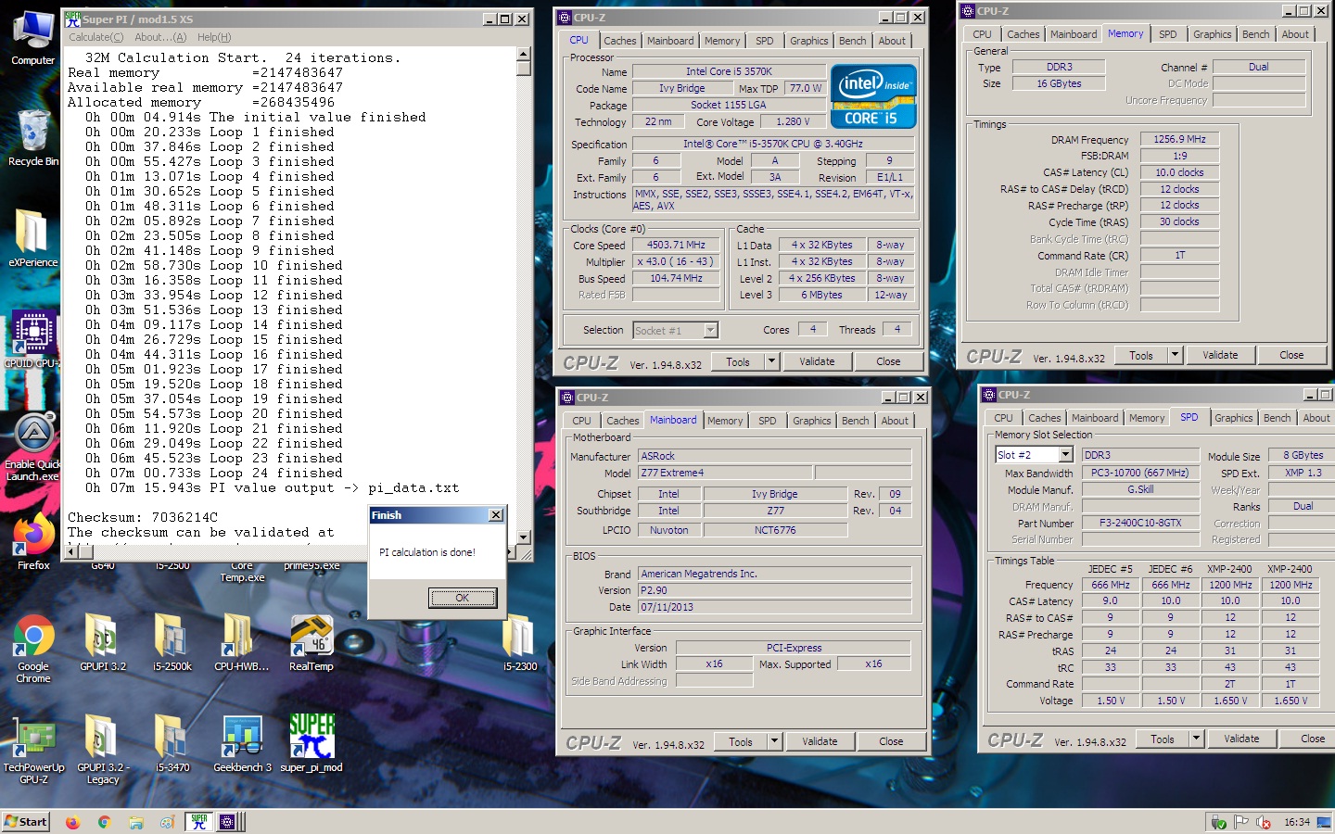Click DRAM Frequency value 1256.9 MHz
Screen dimensions: 1335x834
pyautogui.click(x=1179, y=139)
